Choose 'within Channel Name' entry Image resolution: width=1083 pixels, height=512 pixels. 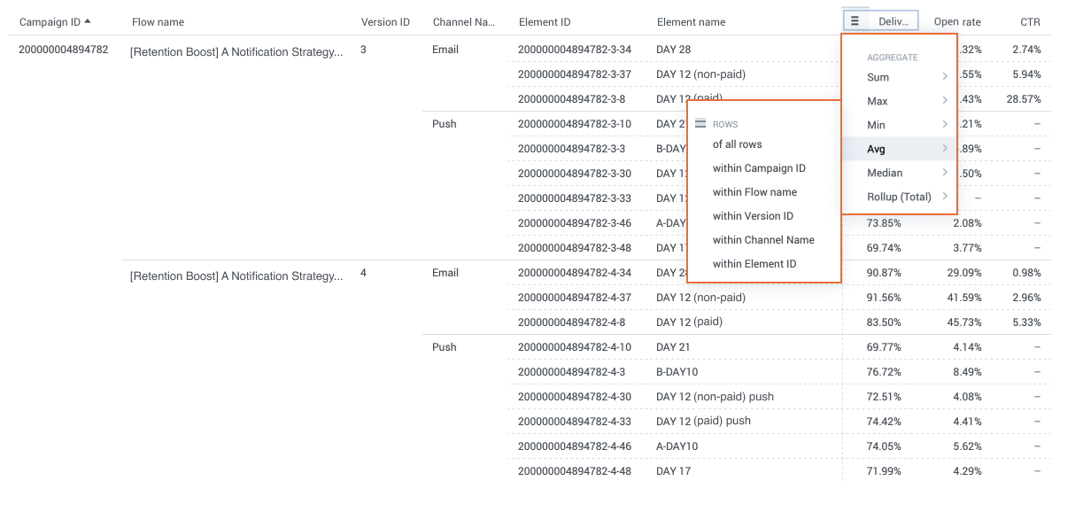click(x=763, y=240)
